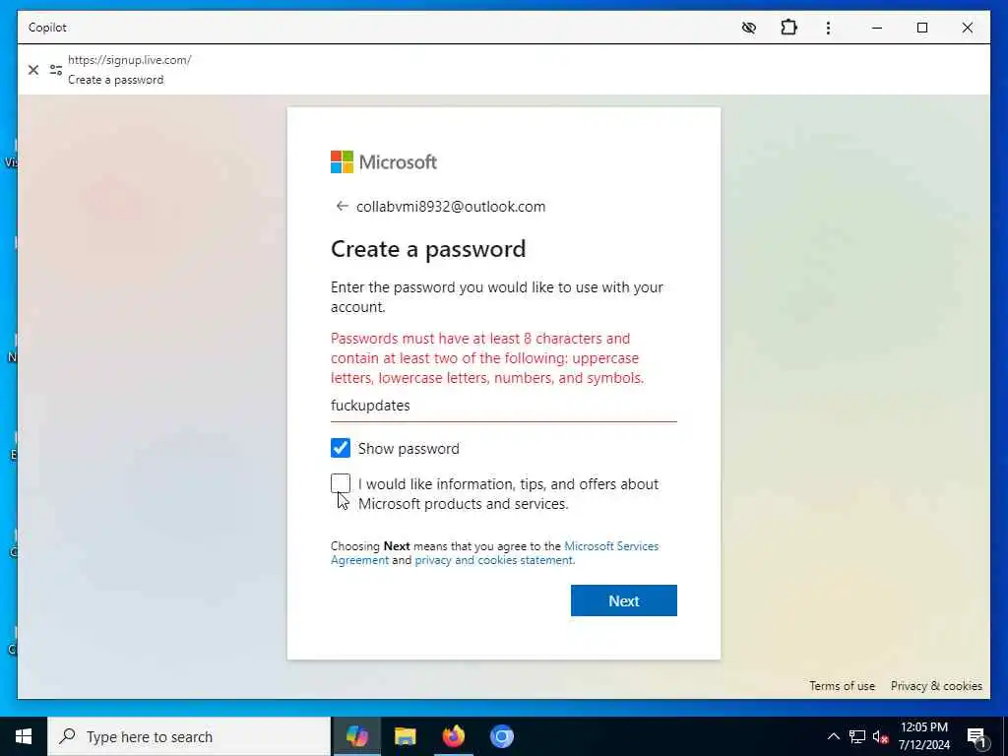Click the password input field

coord(503,406)
